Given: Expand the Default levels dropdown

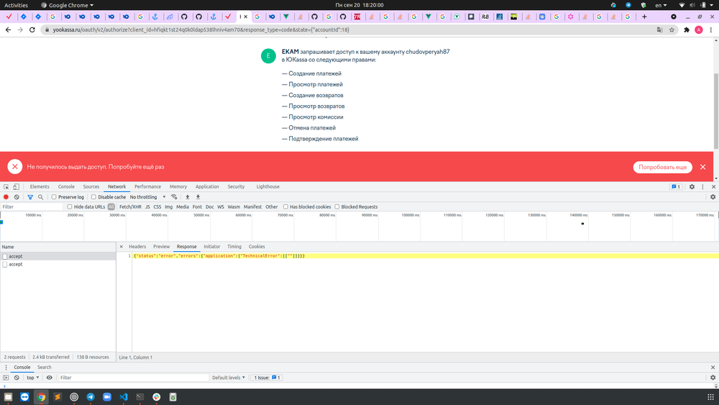Looking at the screenshot, I should pos(229,378).
